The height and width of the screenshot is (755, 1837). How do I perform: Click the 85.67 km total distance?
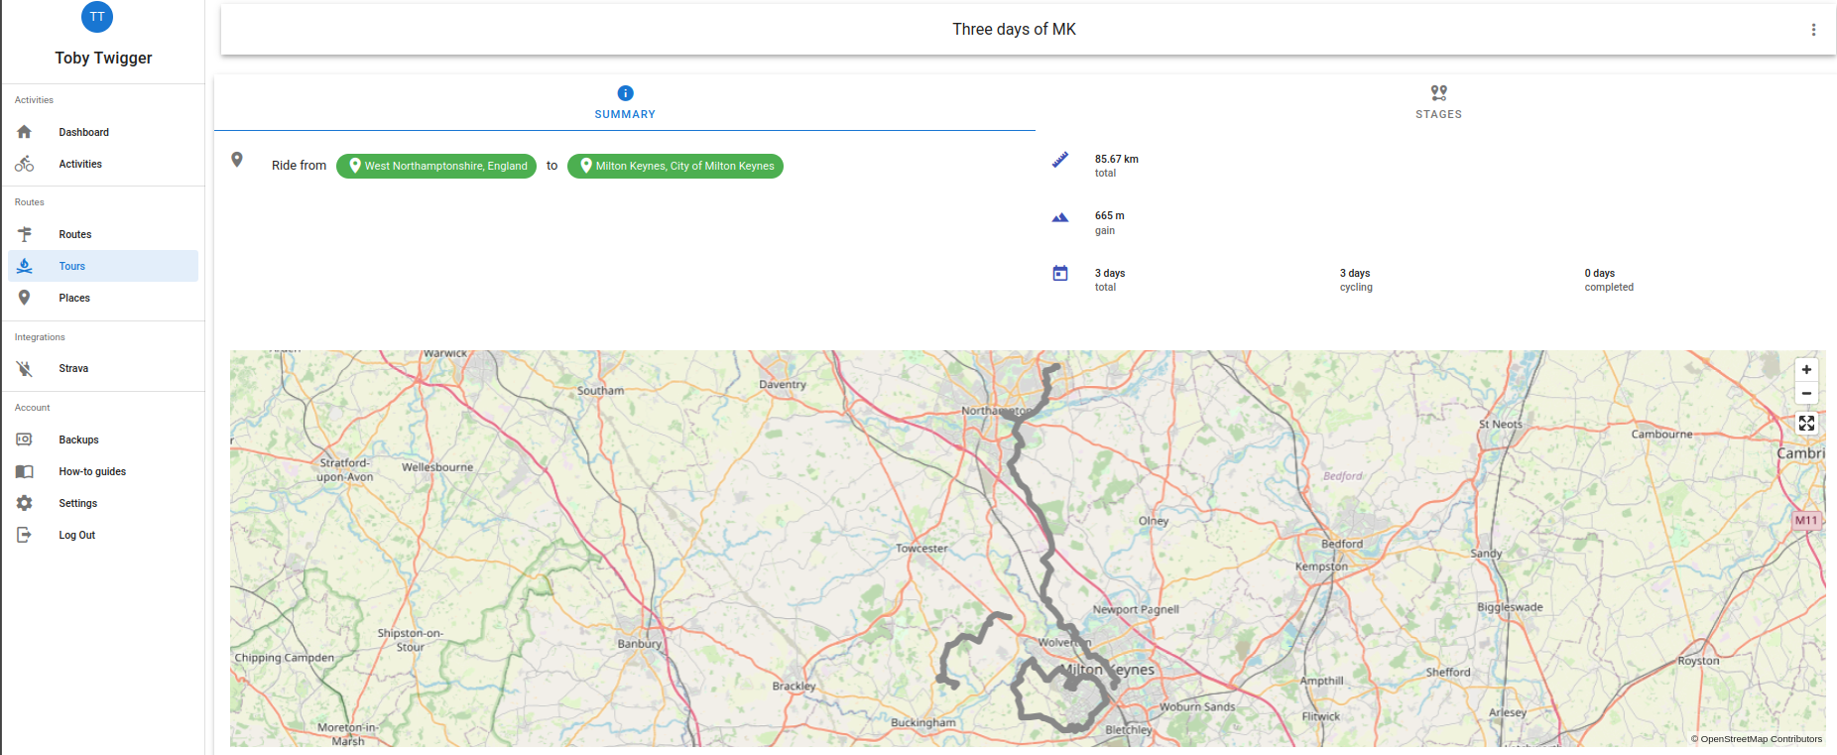pyautogui.click(x=1117, y=159)
